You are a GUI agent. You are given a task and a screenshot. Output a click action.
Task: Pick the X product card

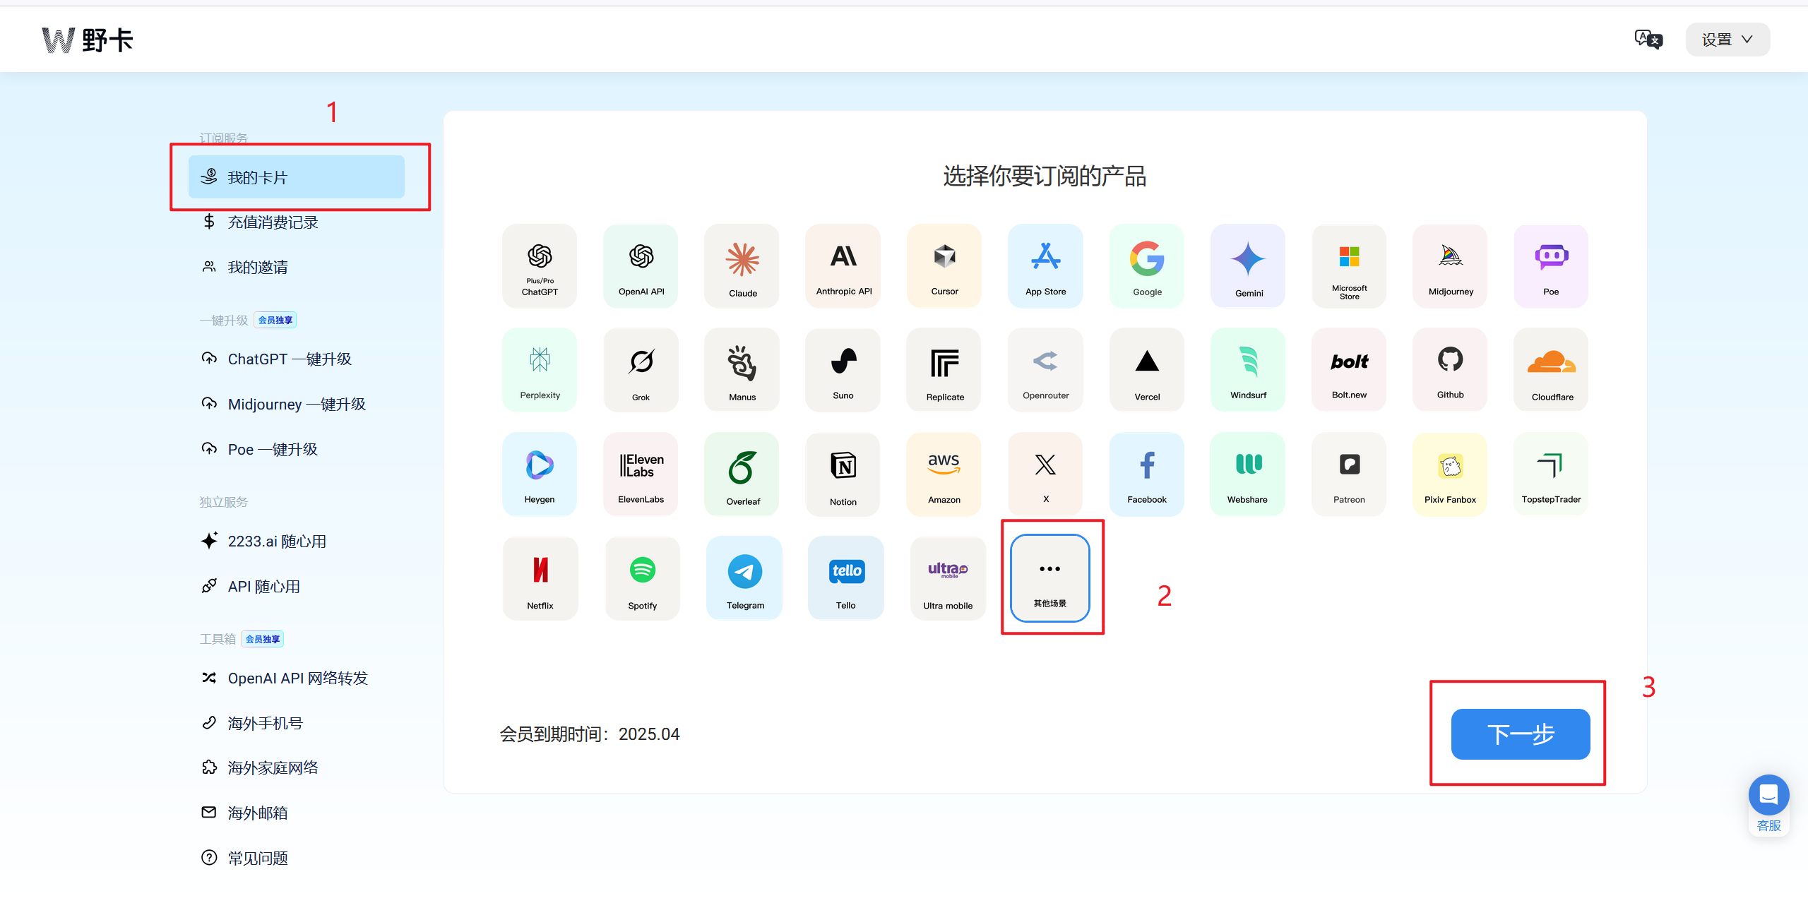pos(1045,474)
